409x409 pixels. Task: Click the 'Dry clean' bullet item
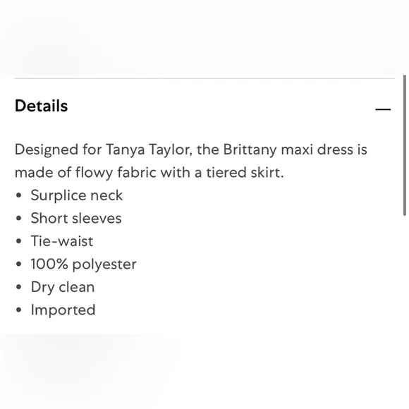tap(63, 287)
